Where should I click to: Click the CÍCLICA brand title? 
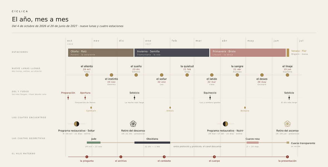(20, 11)
